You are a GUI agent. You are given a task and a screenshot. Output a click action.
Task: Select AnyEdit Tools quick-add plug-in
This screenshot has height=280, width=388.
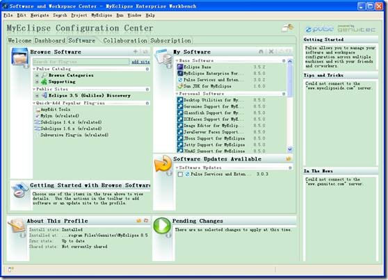pyautogui.click(x=55, y=109)
